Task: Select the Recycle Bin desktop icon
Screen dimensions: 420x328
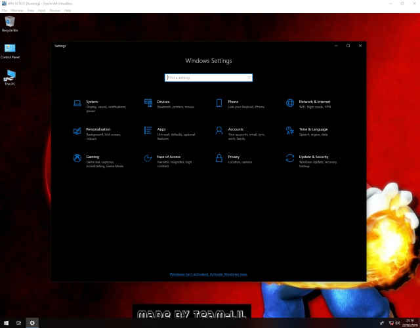Action: pyautogui.click(x=10, y=24)
